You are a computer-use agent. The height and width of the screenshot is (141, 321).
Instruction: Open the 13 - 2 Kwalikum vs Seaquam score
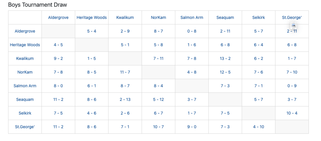(225, 58)
